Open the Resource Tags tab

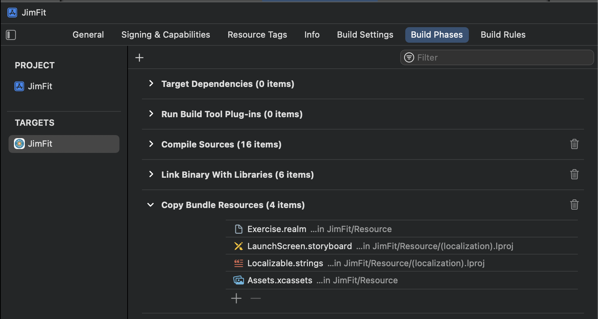point(257,35)
